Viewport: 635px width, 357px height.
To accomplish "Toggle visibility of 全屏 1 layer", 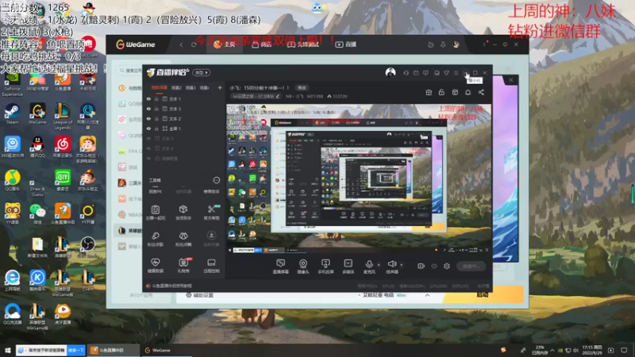I will 148,129.
